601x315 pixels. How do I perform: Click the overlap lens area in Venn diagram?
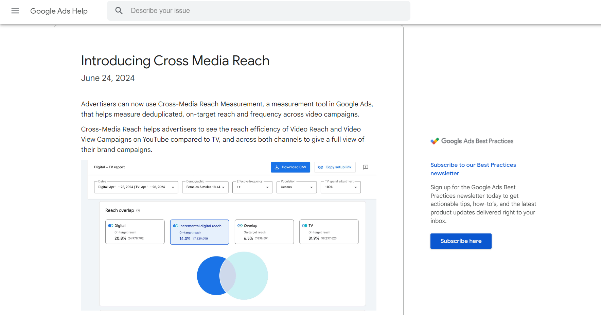pyautogui.click(x=228, y=276)
